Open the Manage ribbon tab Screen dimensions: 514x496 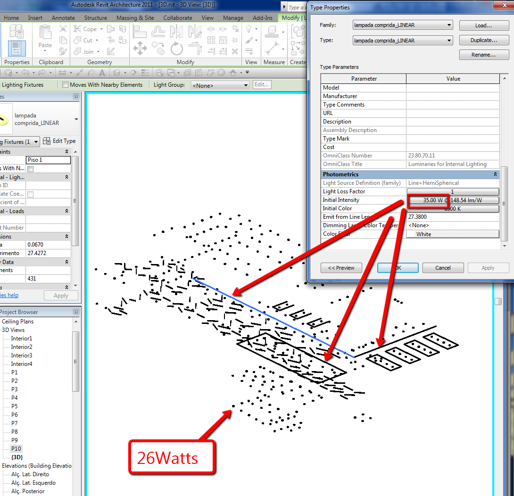pyautogui.click(x=233, y=17)
